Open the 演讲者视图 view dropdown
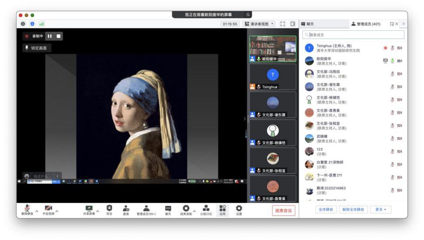424x240 pixels. tap(259, 24)
